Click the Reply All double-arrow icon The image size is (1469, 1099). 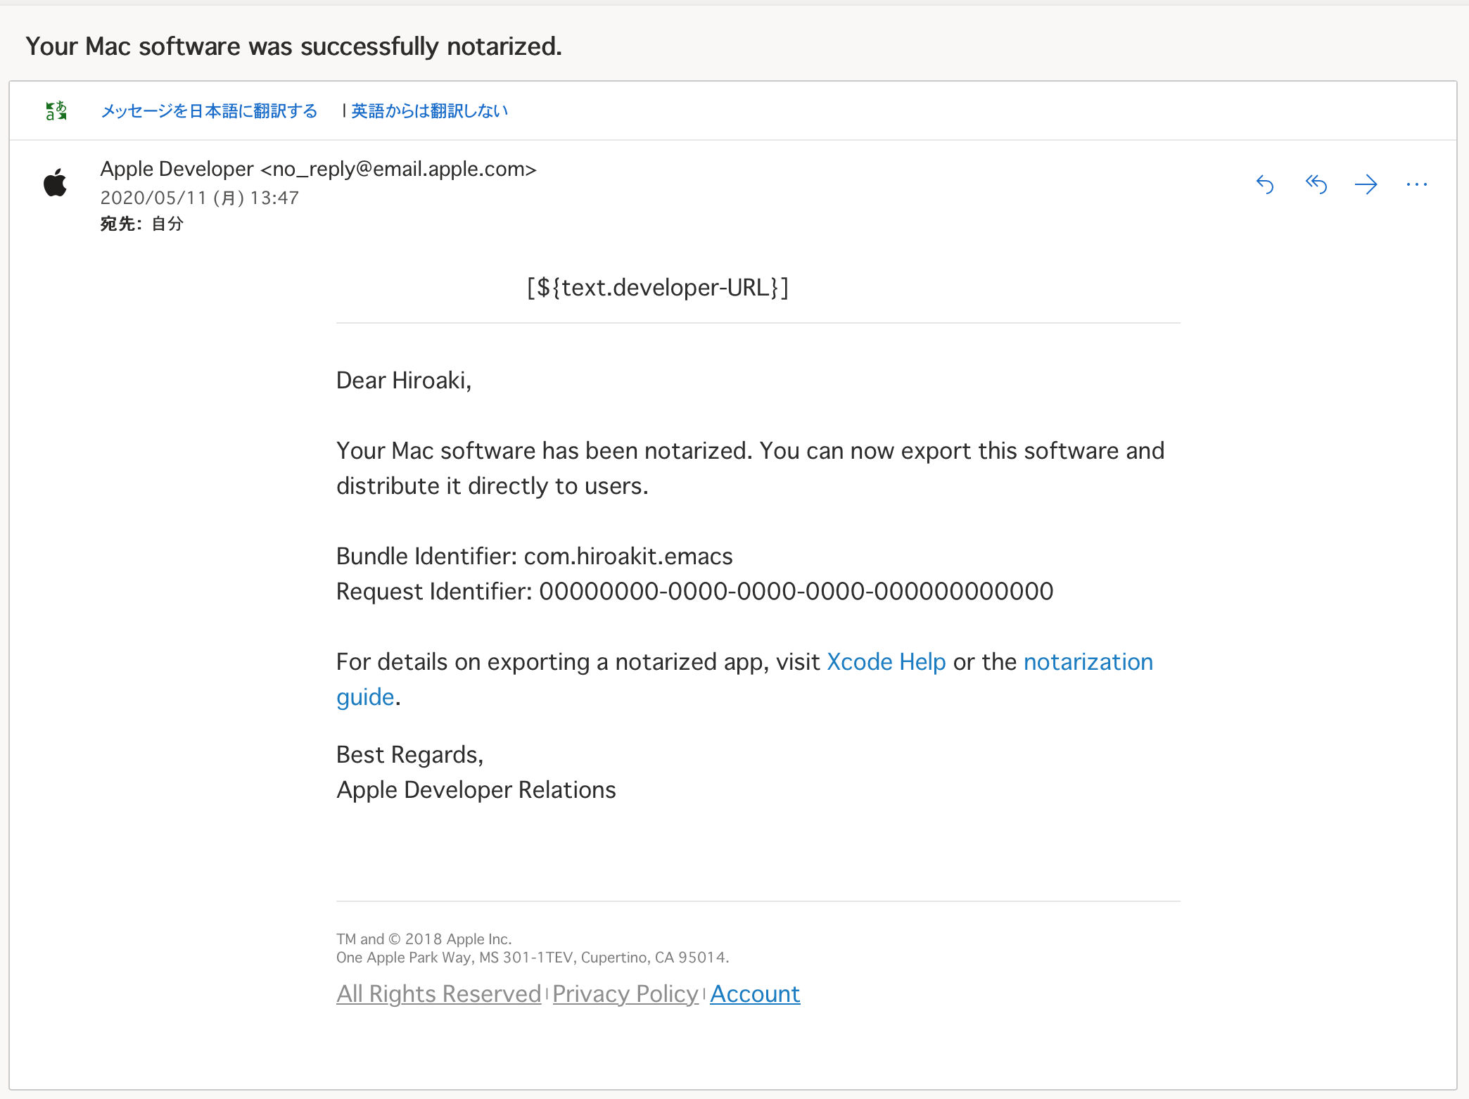[1316, 184]
